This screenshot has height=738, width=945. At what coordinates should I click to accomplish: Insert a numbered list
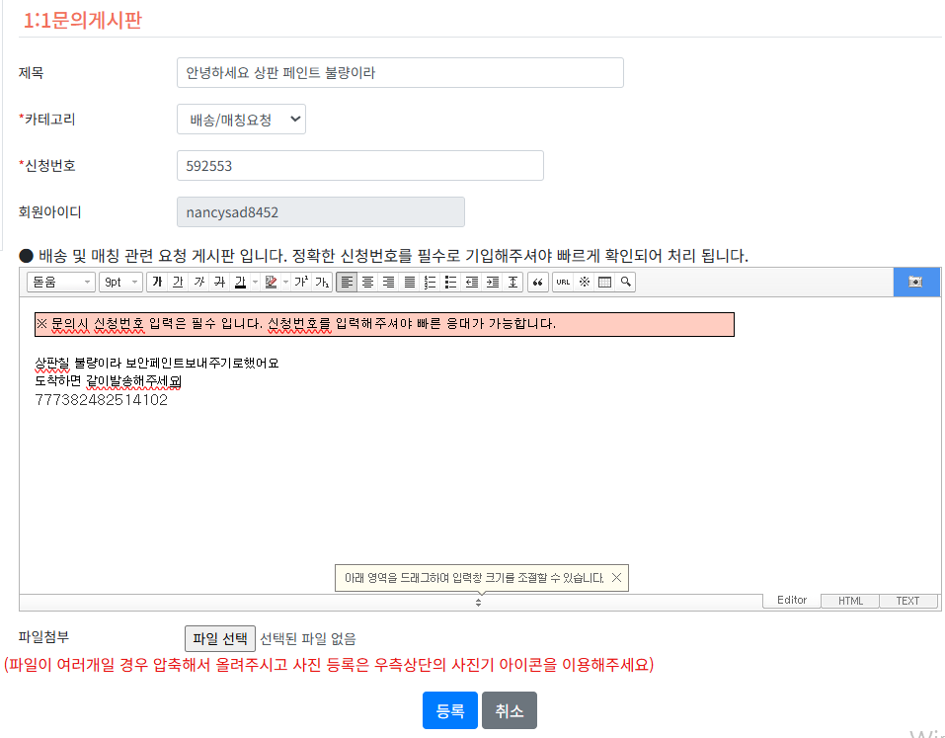pyautogui.click(x=430, y=283)
